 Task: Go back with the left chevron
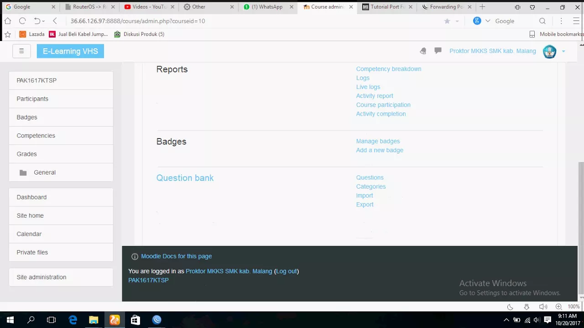click(55, 21)
